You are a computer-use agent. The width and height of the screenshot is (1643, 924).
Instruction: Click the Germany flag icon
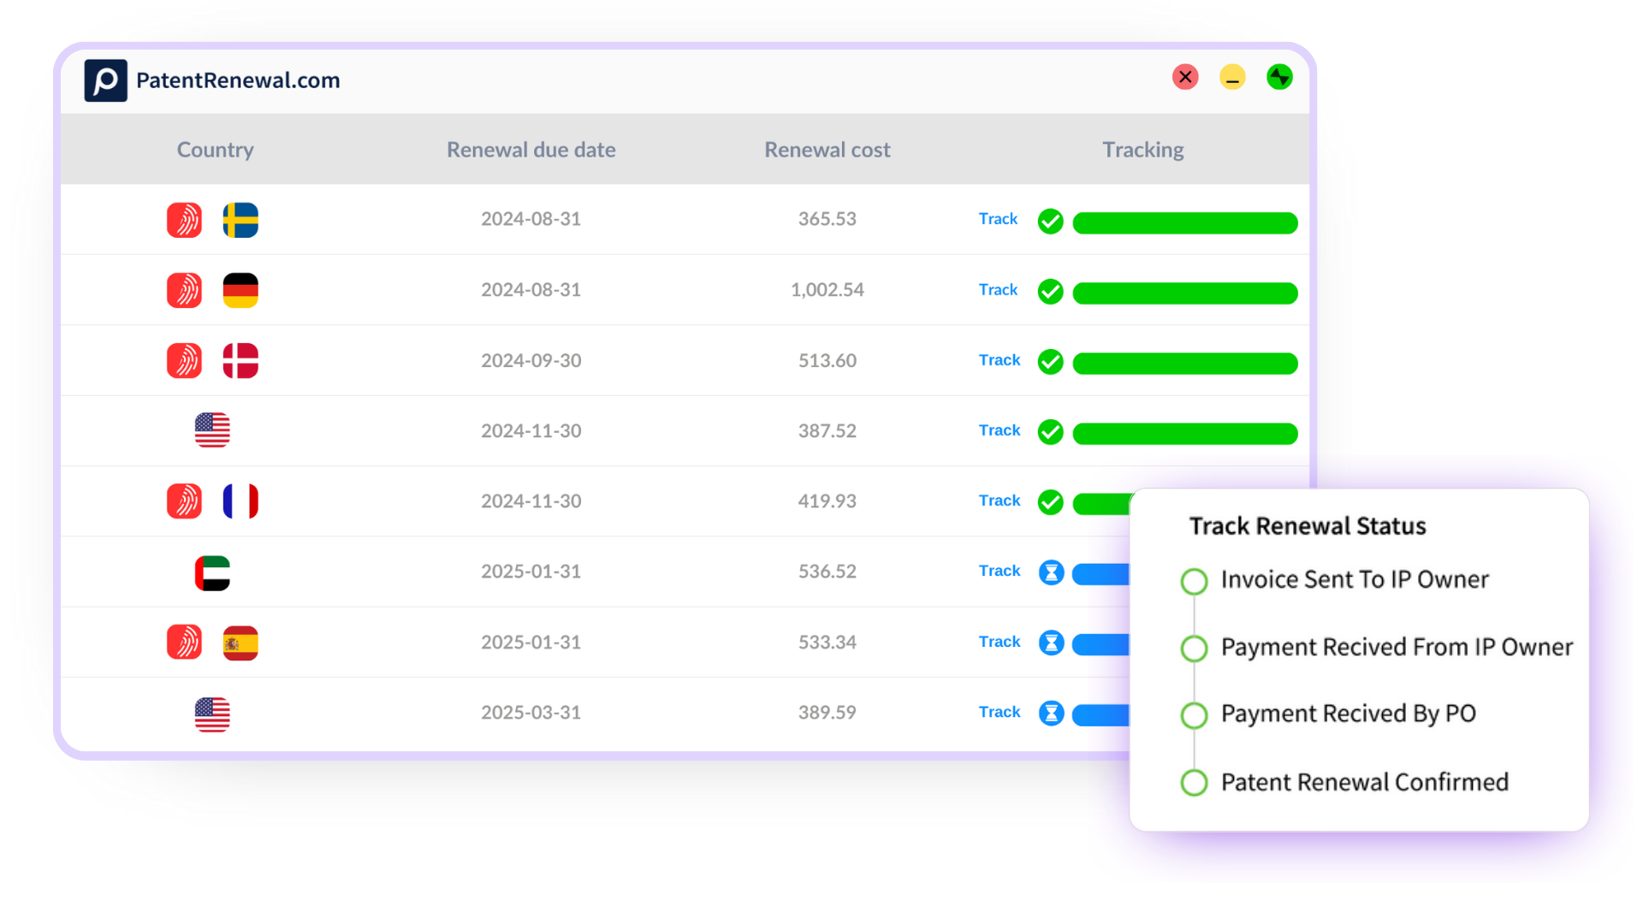point(240,290)
